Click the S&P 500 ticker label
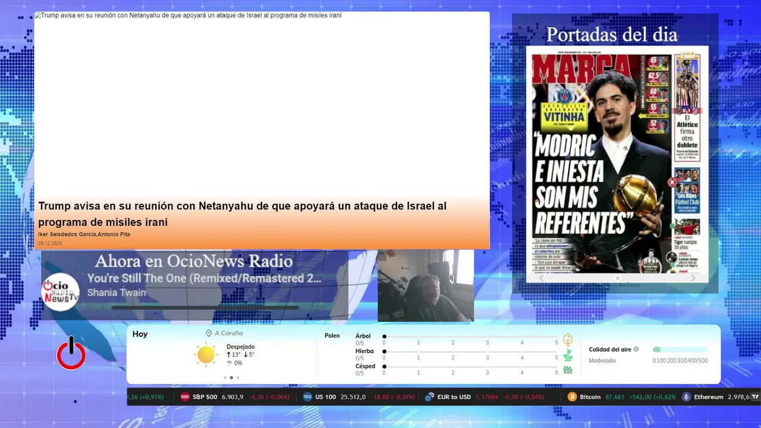The width and height of the screenshot is (761, 428). click(x=205, y=397)
